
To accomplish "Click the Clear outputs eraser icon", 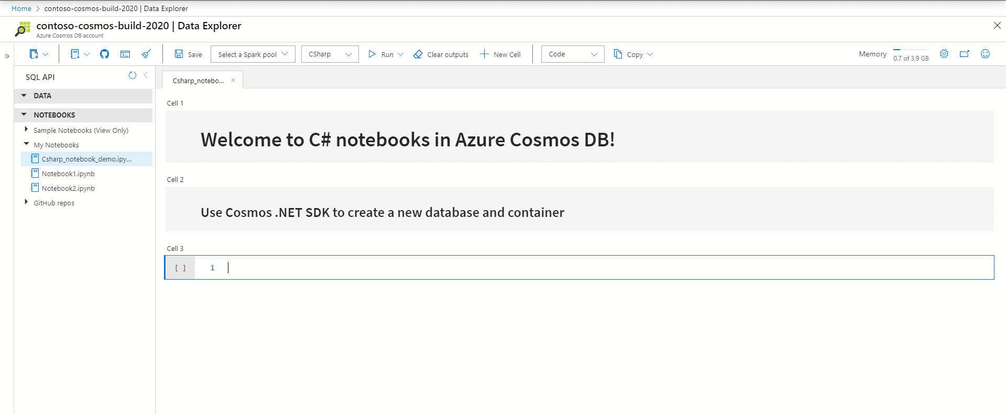I will click(418, 54).
